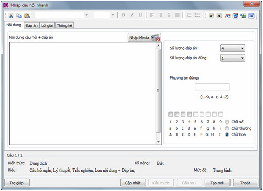
Task: Click the Tạo mới button
Action: click(x=217, y=183)
